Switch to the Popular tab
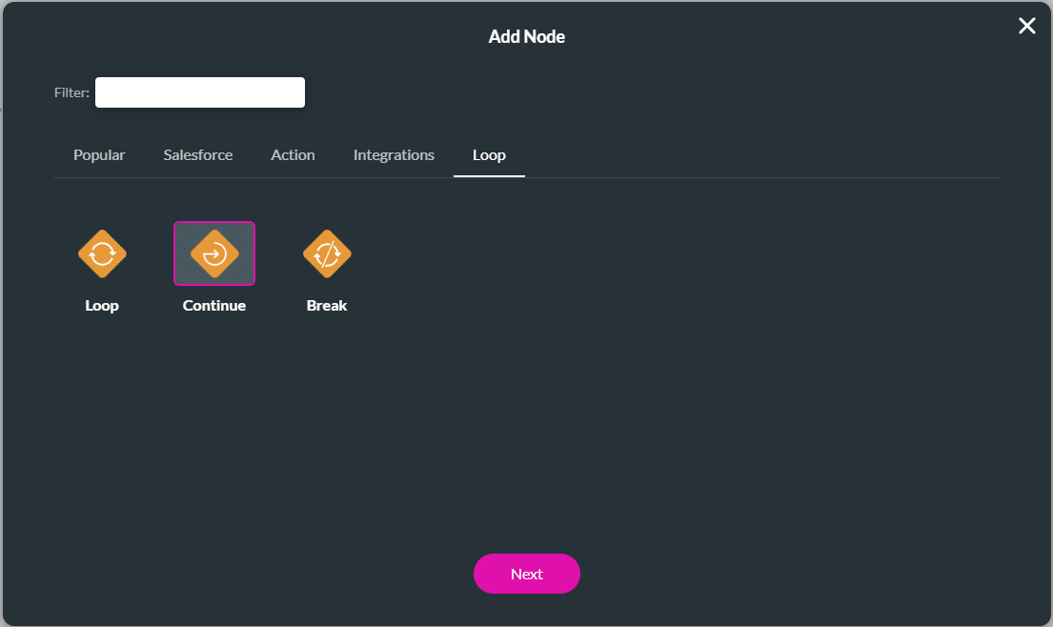 [99, 154]
